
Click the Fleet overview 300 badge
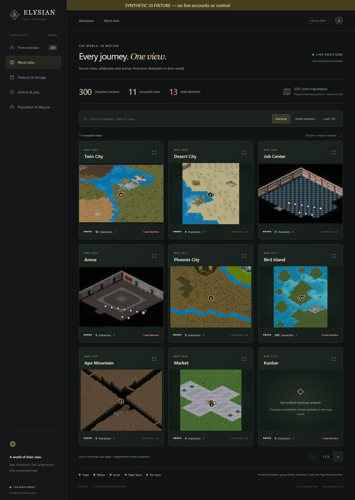[53, 48]
